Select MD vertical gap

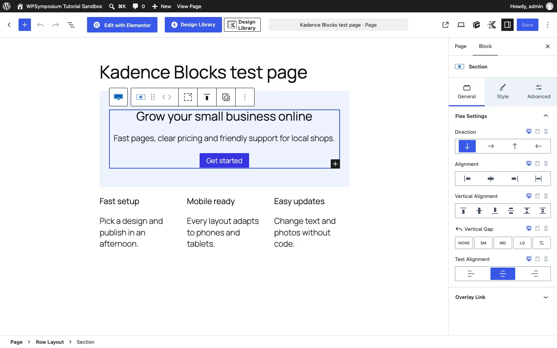[x=503, y=243]
